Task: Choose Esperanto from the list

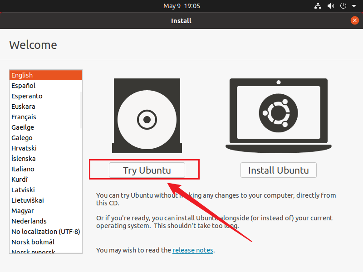Action: pyautogui.click(x=46, y=96)
